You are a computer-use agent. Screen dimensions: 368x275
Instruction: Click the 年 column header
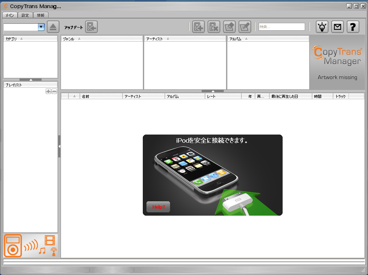pos(248,96)
